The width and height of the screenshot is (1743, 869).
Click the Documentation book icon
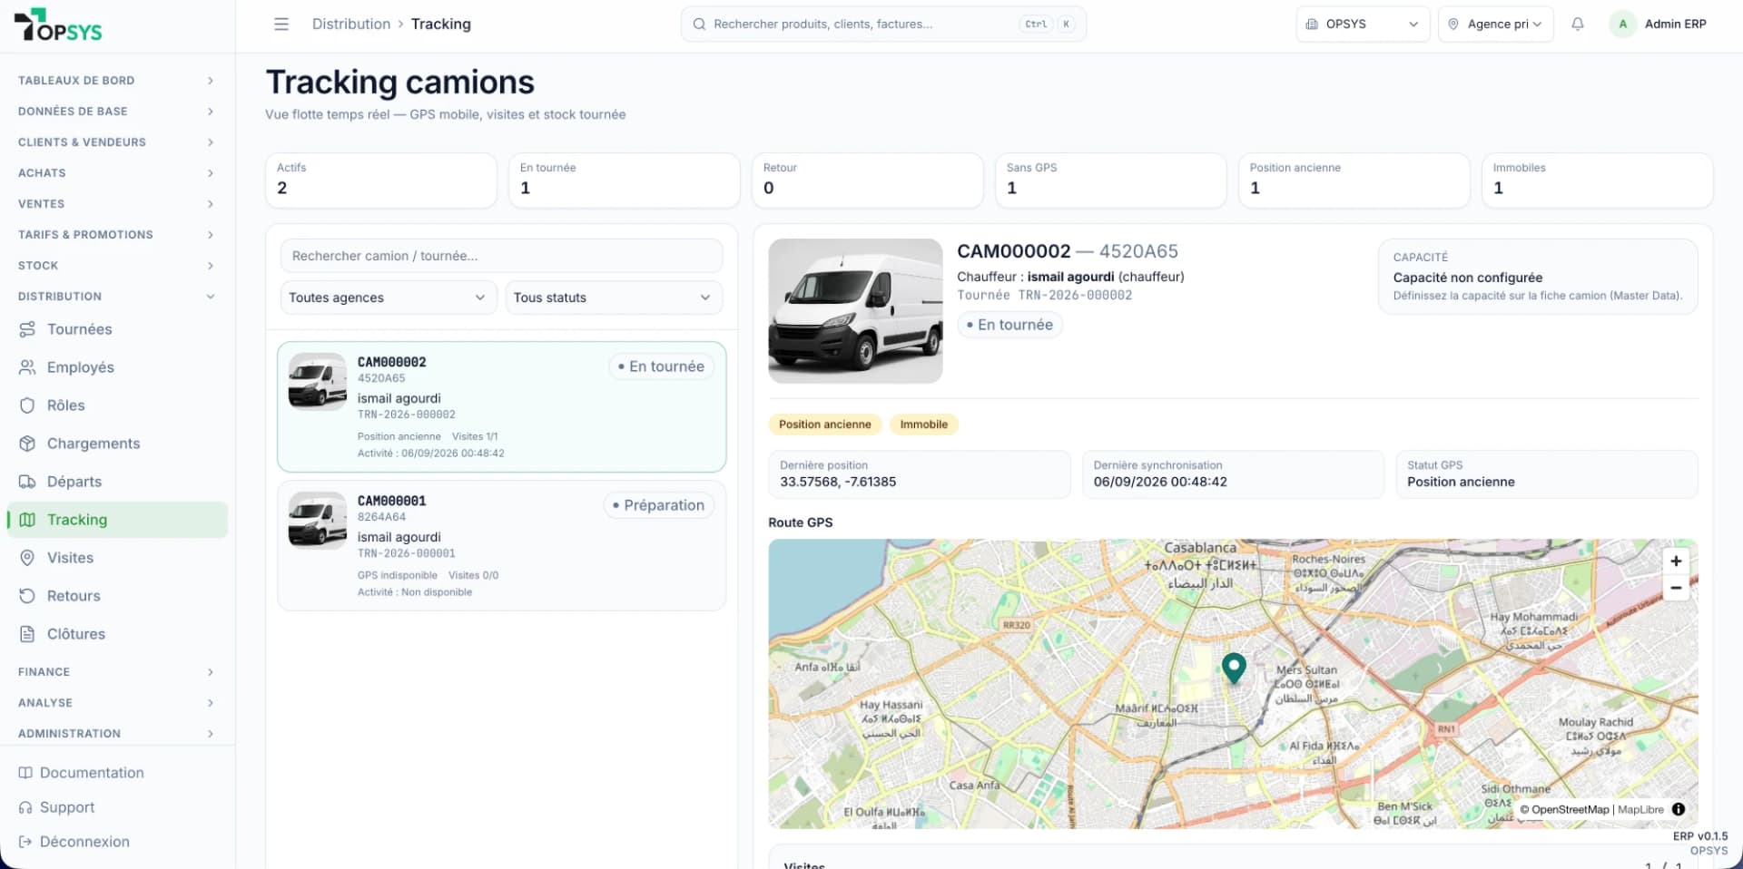pyautogui.click(x=25, y=773)
